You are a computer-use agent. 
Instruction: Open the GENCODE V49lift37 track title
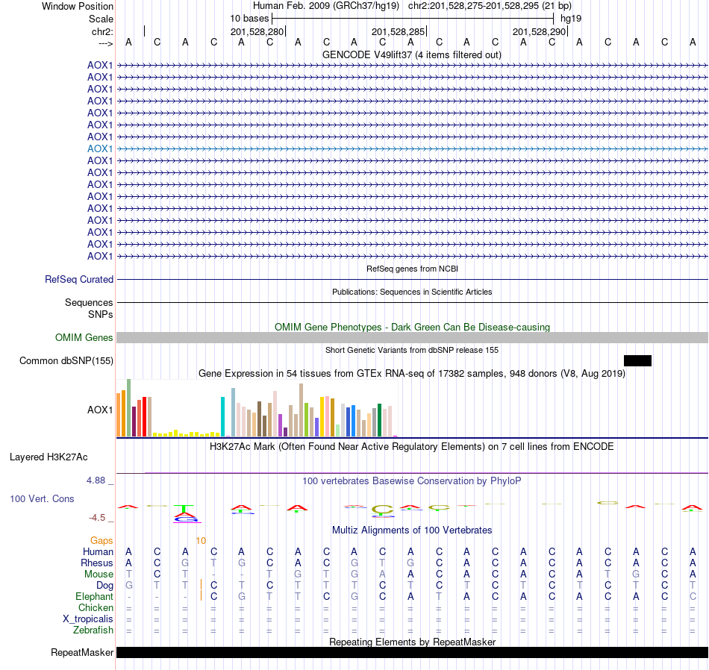(x=411, y=55)
